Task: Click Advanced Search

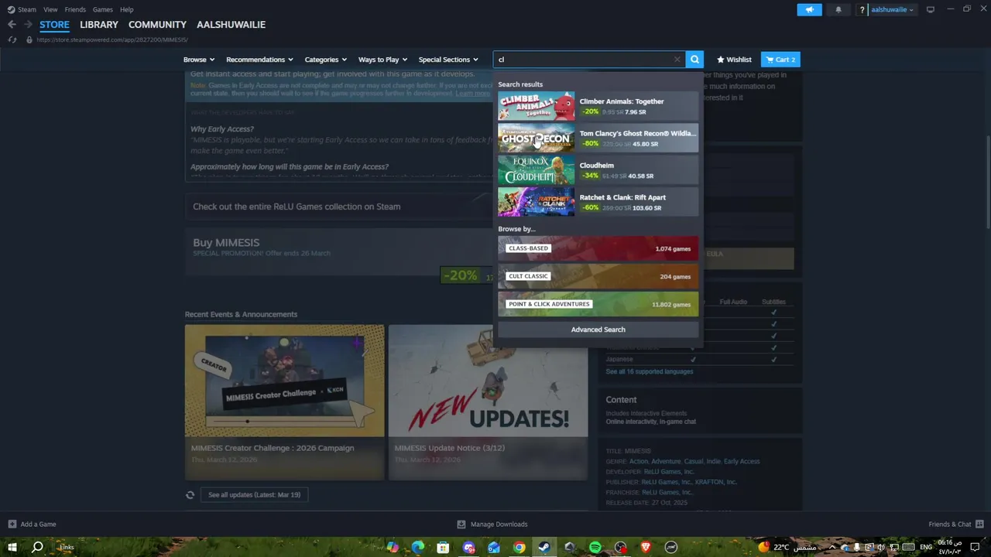Action: (x=598, y=330)
